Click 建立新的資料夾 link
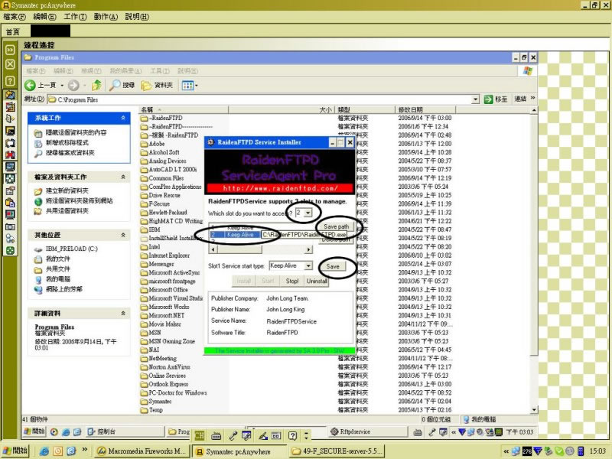 [x=67, y=190]
